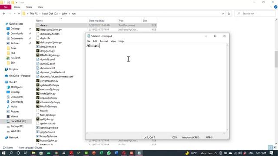Select Backup (D:) drive
The image size is (278, 156).
coord(17,126)
